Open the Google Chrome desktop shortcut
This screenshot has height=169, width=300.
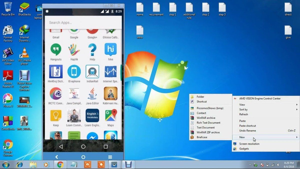8,148
